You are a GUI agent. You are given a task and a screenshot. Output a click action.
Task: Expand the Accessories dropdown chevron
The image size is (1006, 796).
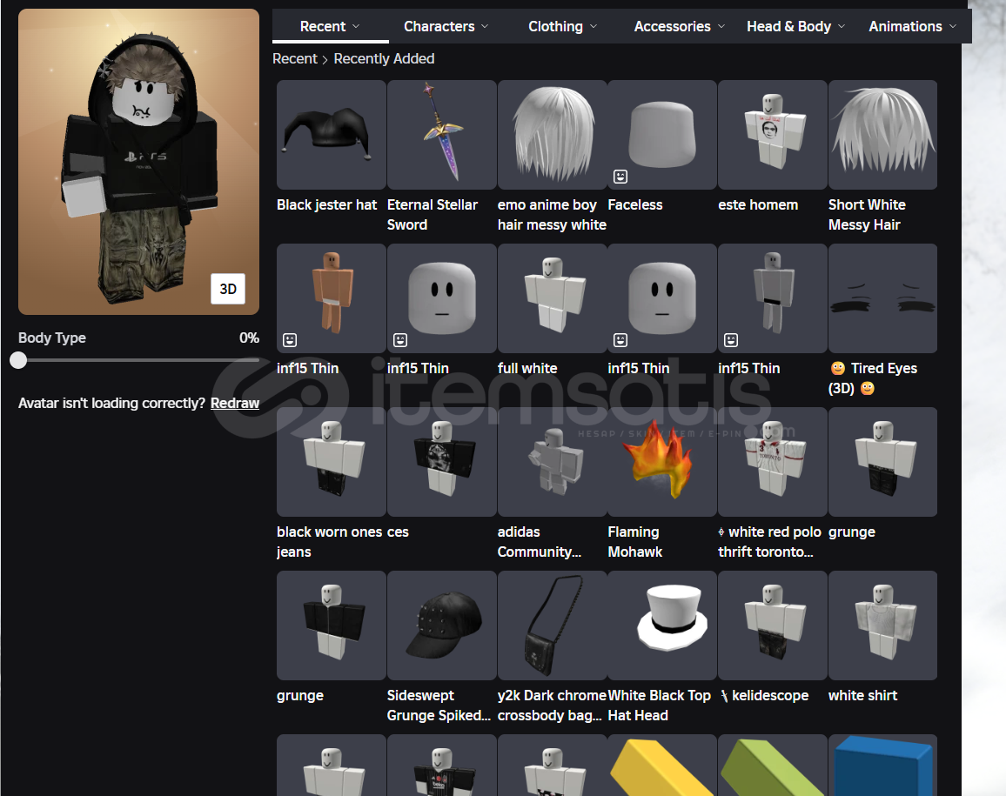tap(721, 26)
